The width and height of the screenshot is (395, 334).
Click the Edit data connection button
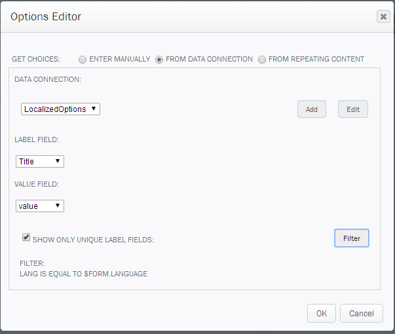click(352, 109)
